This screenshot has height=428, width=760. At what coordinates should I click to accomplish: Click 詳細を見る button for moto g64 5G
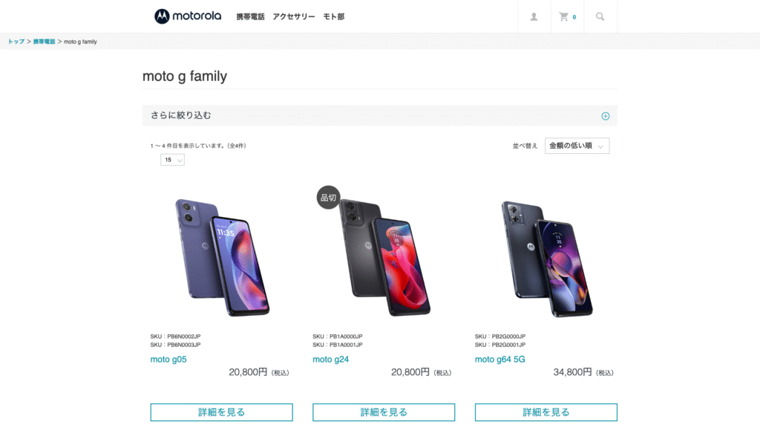(x=546, y=412)
